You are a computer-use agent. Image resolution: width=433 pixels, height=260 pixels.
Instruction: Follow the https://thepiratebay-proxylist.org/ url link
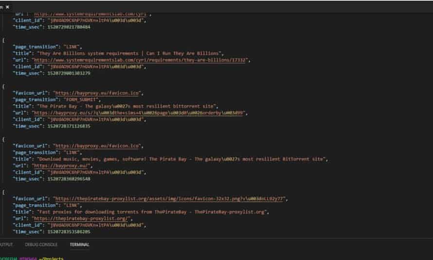(x=82, y=219)
